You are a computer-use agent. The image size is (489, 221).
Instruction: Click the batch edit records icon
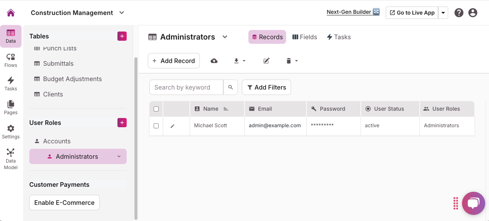[x=266, y=61]
